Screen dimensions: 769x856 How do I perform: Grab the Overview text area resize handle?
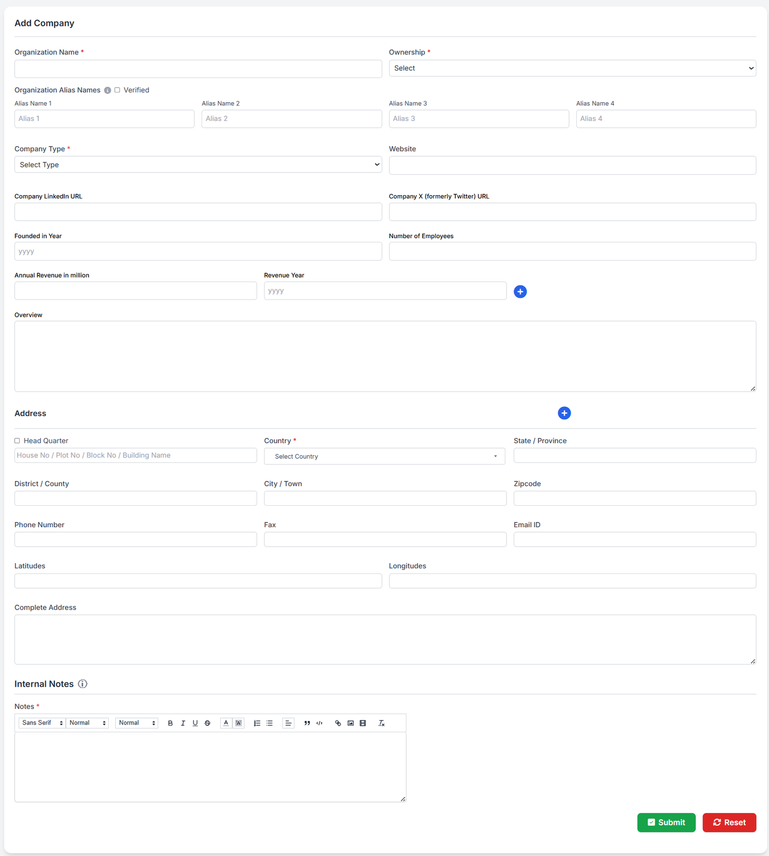(x=753, y=389)
